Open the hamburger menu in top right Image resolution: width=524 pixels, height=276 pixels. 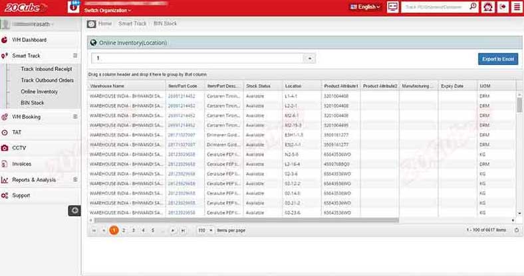516,7
